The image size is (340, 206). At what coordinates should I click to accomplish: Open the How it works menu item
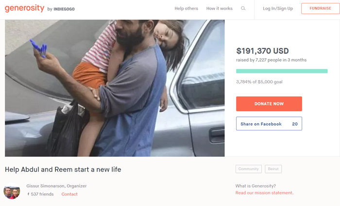tap(219, 9)
